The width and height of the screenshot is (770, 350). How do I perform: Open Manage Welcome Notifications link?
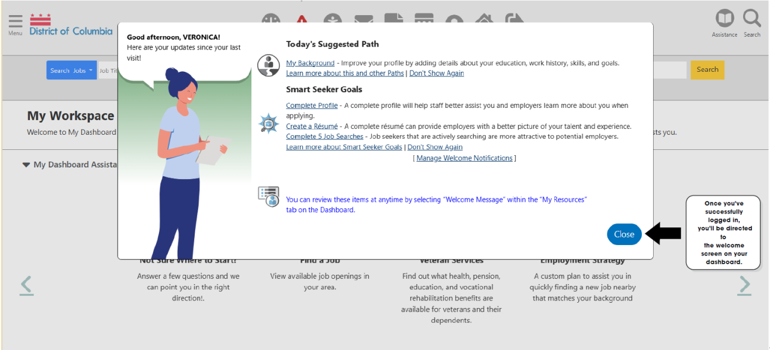(x=464, y=158)
